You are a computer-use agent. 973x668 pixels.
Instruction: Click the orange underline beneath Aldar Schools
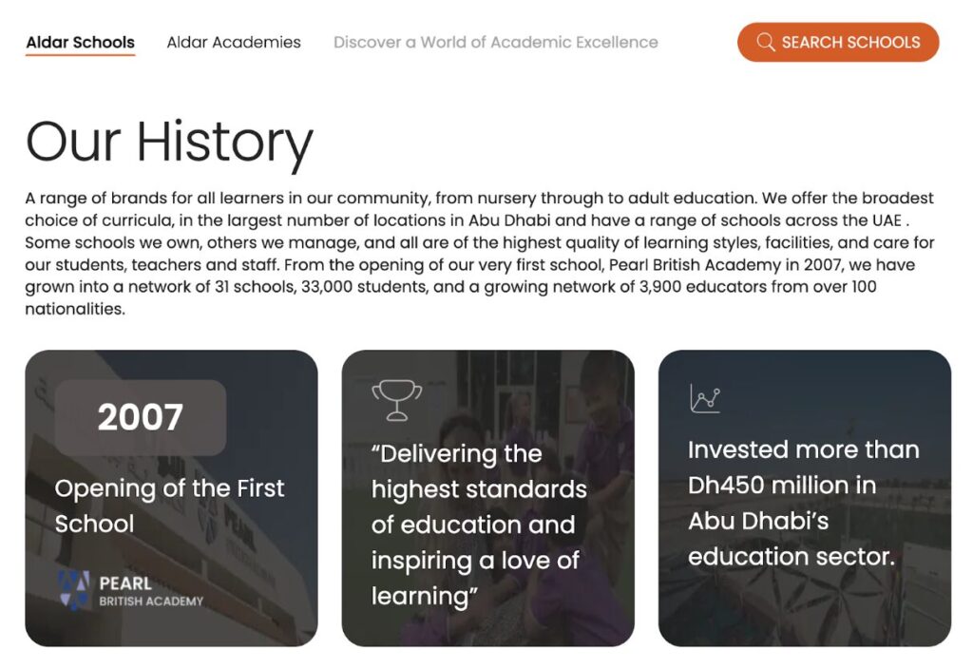point(80,55)
